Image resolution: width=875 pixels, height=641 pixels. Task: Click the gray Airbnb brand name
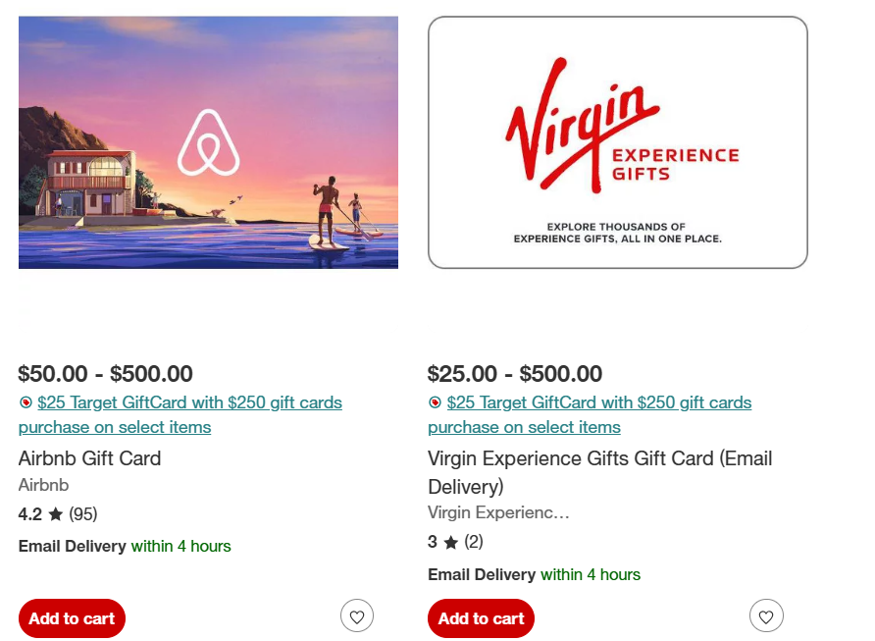point(44,485)
